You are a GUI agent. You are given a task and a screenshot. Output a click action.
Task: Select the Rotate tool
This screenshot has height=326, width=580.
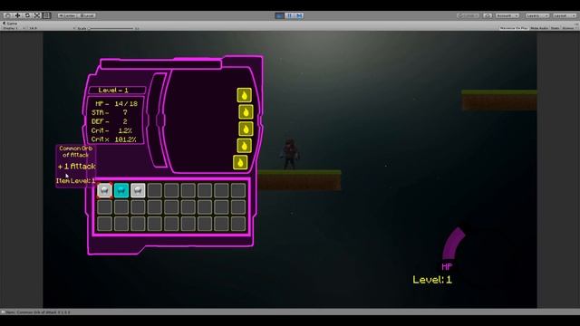point(27,15)
